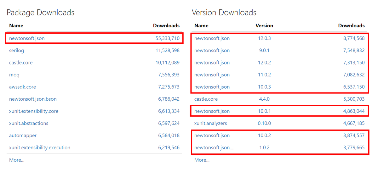Select version download count 4,863,044
The image size is (378, 172).
tap(354, 111)
